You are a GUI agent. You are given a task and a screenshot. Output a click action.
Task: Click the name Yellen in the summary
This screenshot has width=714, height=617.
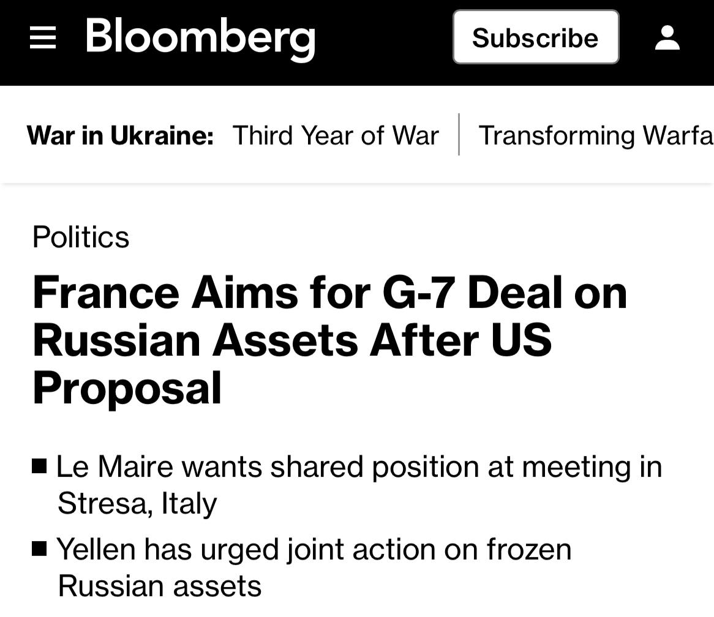point(95,549)
